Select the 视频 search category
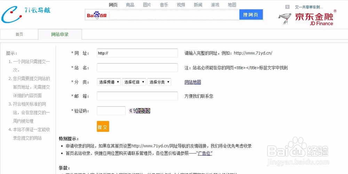The height and width of the screenshot is (174, 348). pos(181,5)
